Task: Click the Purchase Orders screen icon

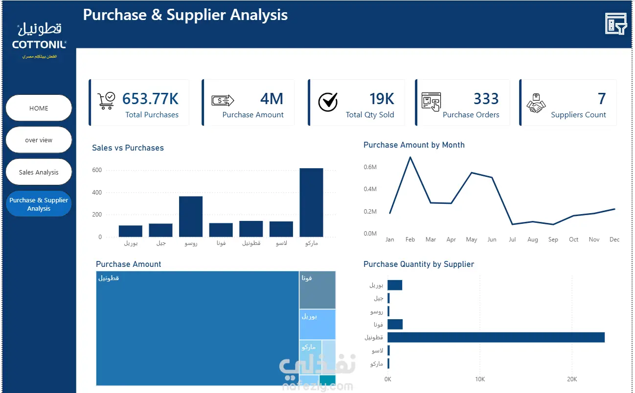Action: 431,101
